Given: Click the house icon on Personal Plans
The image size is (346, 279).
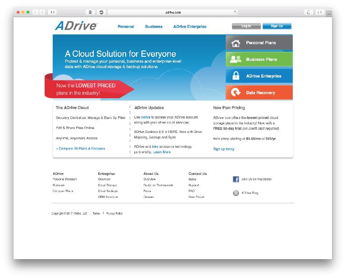Looking at the screenshot, I should point(236,43).
